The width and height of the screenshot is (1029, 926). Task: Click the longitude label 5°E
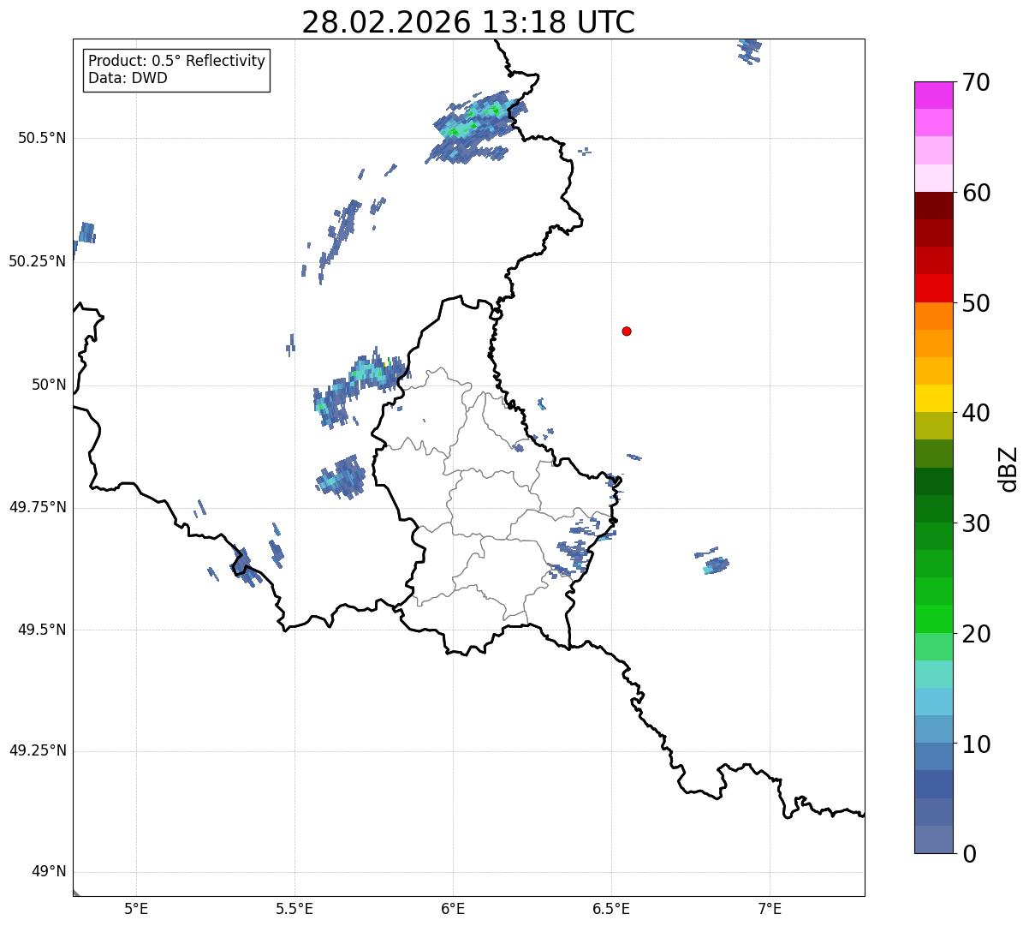[x=136, y=909]
